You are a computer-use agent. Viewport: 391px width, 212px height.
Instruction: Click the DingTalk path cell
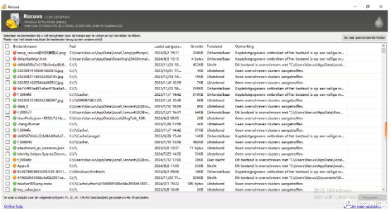click(x=108, y=118)
